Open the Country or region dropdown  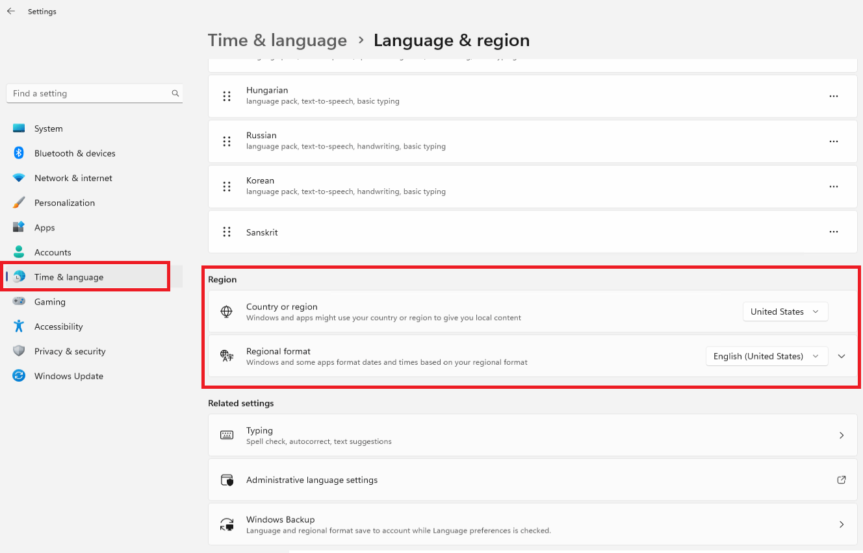click(785, 312)
